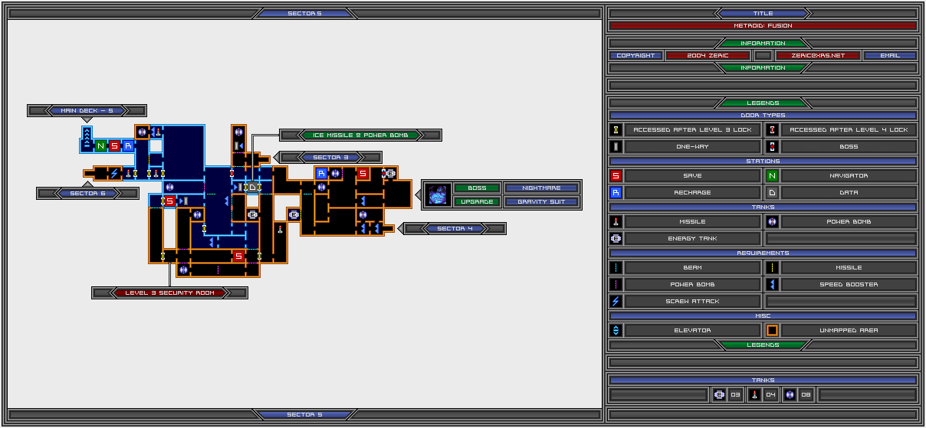The width and height of the screenshot is (926, 428).
Task: Click the green Navigator station legend icon
Action: pos(773,176)
